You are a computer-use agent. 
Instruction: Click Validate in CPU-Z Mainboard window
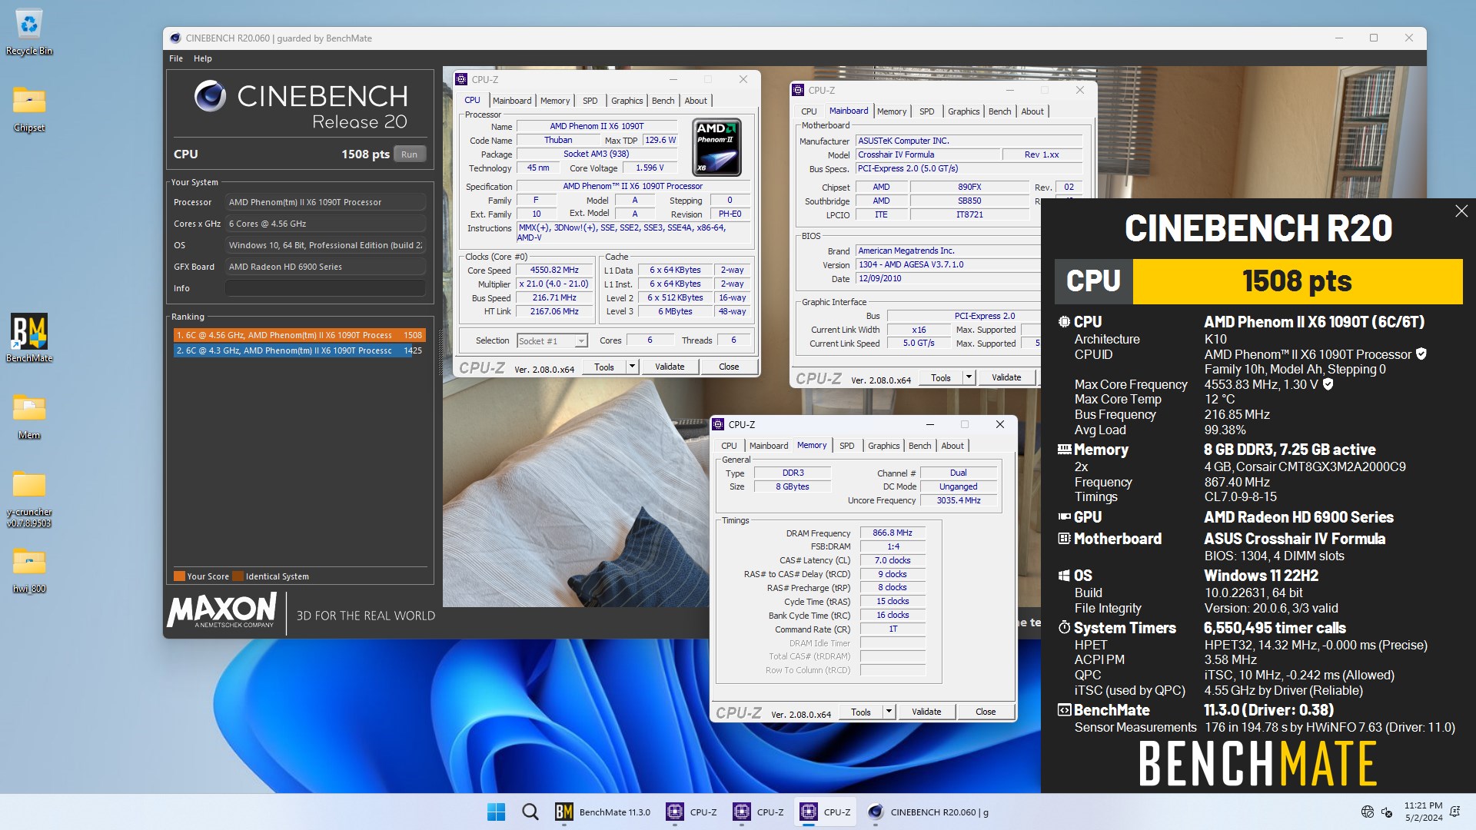tap(1006, 377)
